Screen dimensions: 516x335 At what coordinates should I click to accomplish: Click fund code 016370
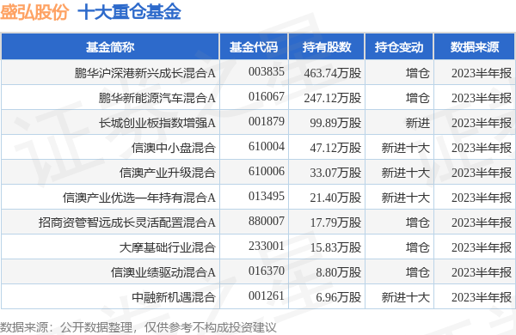(x=267, y=271)
